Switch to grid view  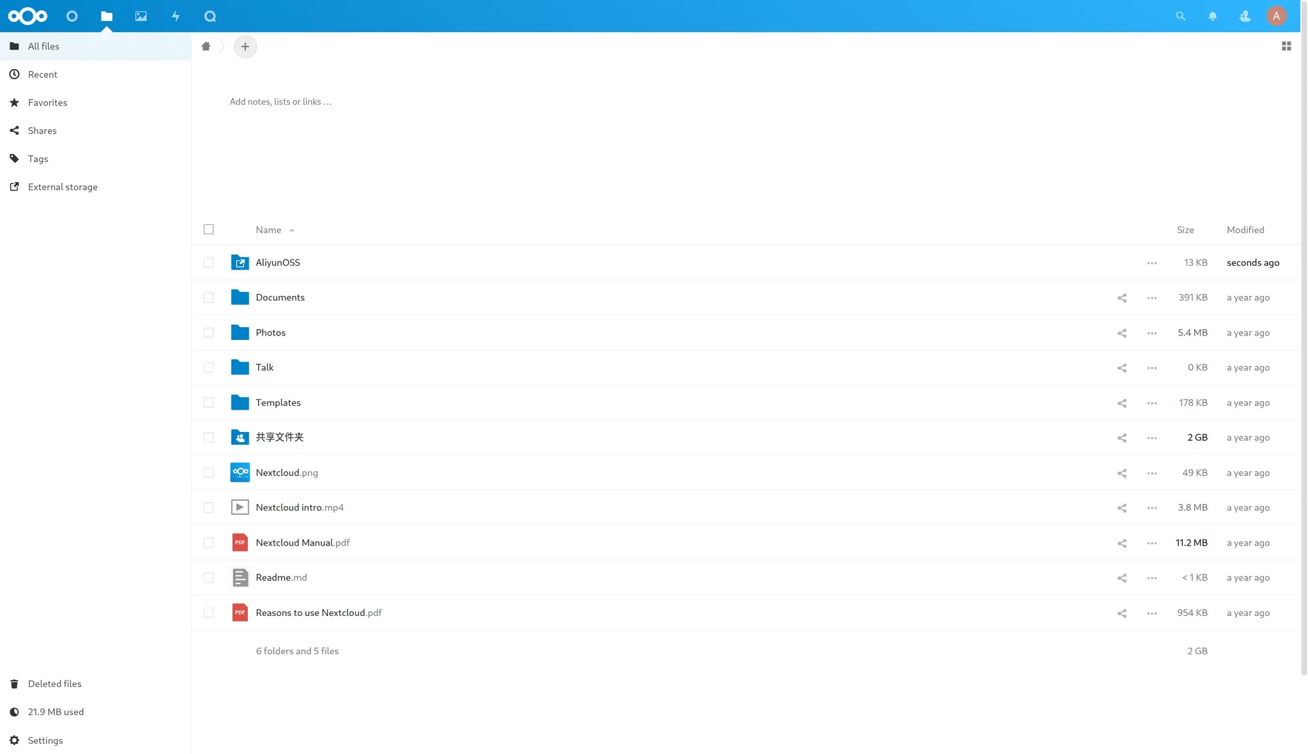[1286, 46]
